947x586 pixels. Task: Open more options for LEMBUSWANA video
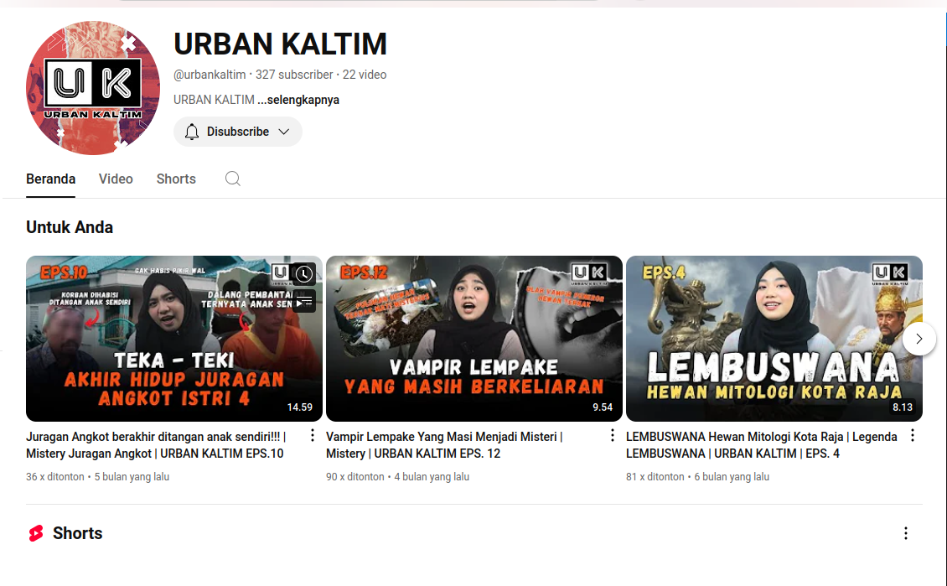912,435
